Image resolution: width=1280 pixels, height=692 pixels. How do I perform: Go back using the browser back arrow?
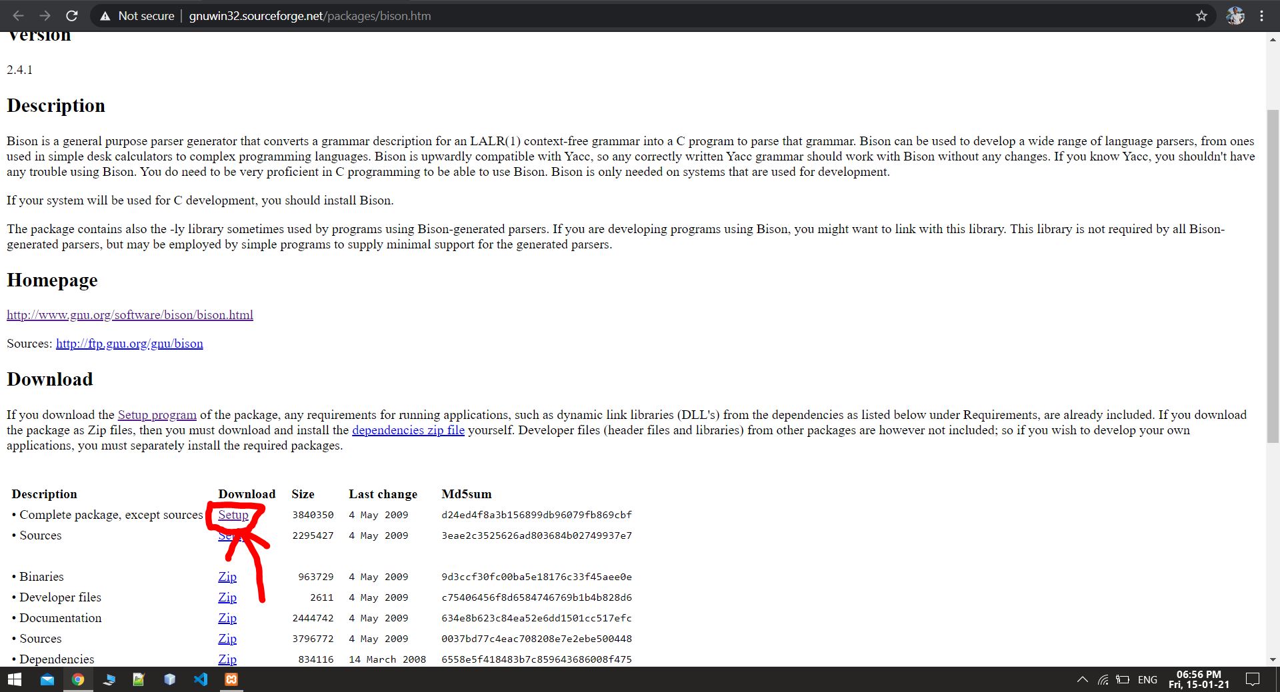point(18,15)
